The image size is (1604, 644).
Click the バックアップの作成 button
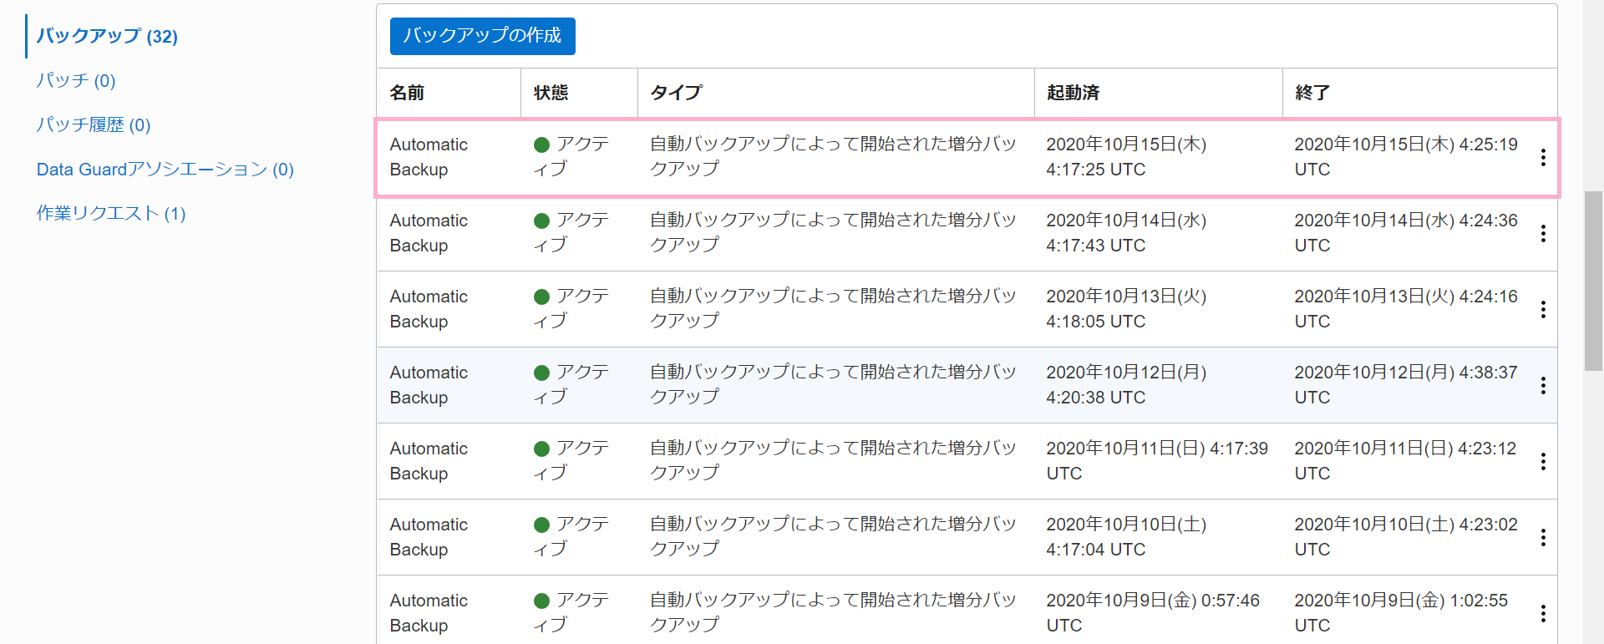[x=483, y=36]
